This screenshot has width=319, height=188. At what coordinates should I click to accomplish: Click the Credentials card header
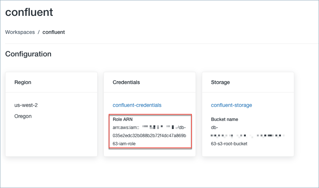click(x=126, y=82)
